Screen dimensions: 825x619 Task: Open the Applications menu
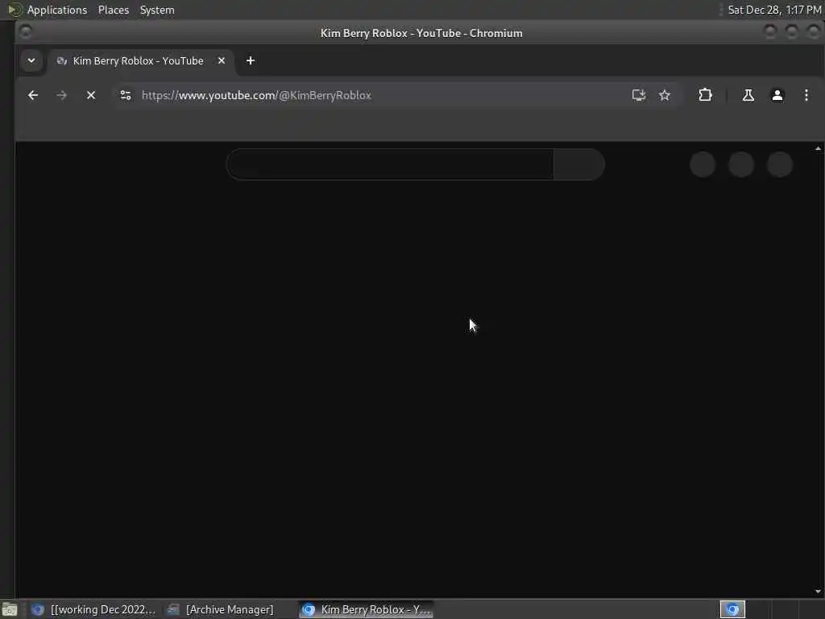(57, 10)
